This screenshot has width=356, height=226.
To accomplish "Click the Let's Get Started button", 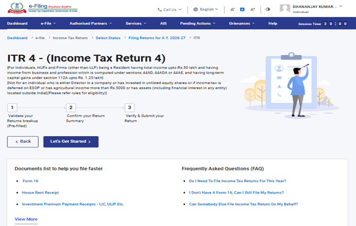I will click(71, 142).
